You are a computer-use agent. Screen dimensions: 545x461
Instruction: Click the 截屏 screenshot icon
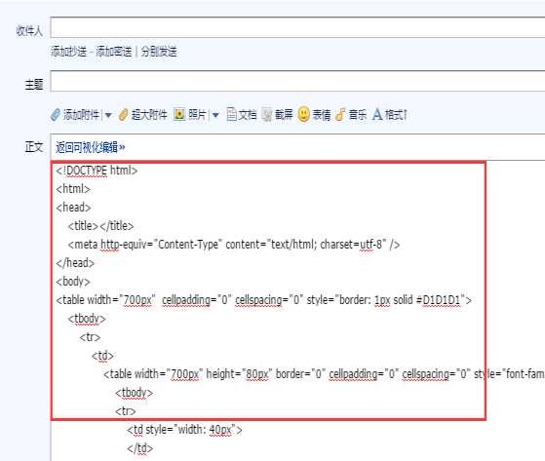[266, 115]
